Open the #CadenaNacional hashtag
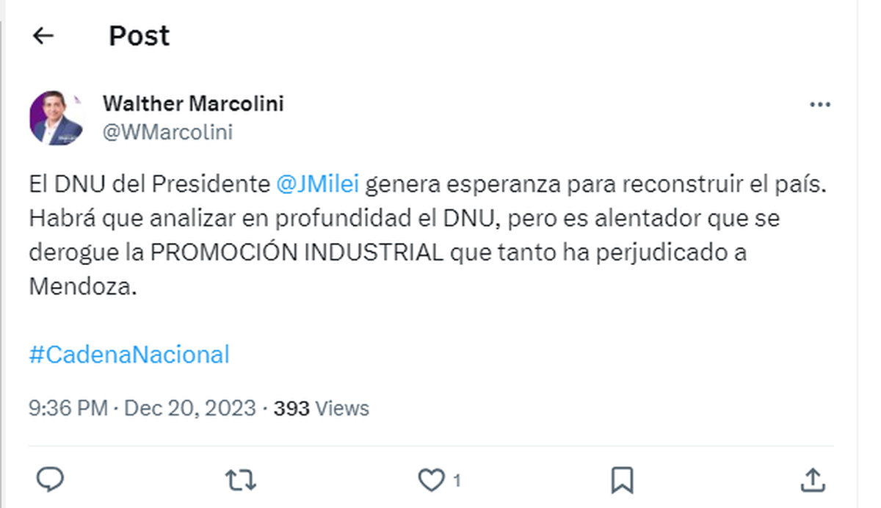This screenshot has height=508, width=881. click(x=129, y=355)
